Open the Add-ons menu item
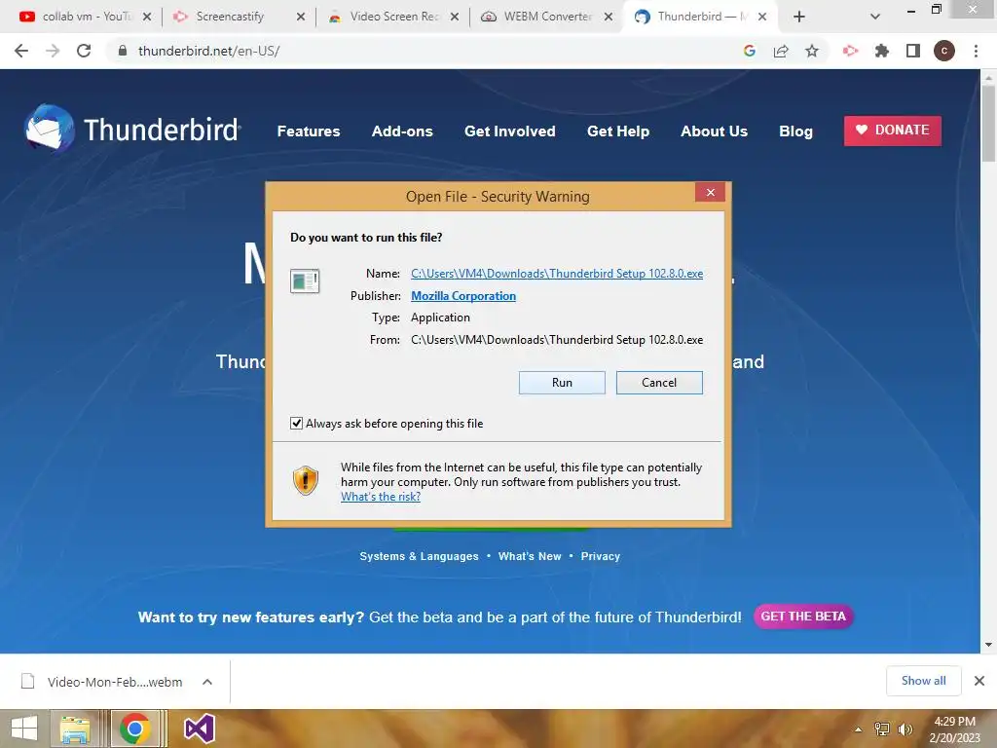Screen dimensions: 997x748 (x=402, y=131)
